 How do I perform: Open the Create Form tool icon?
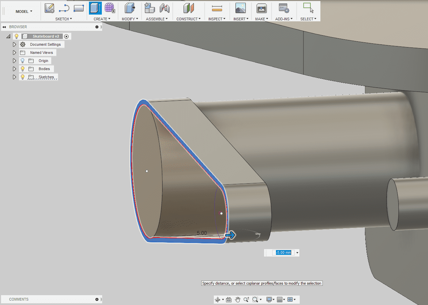[x=110, y=8]
